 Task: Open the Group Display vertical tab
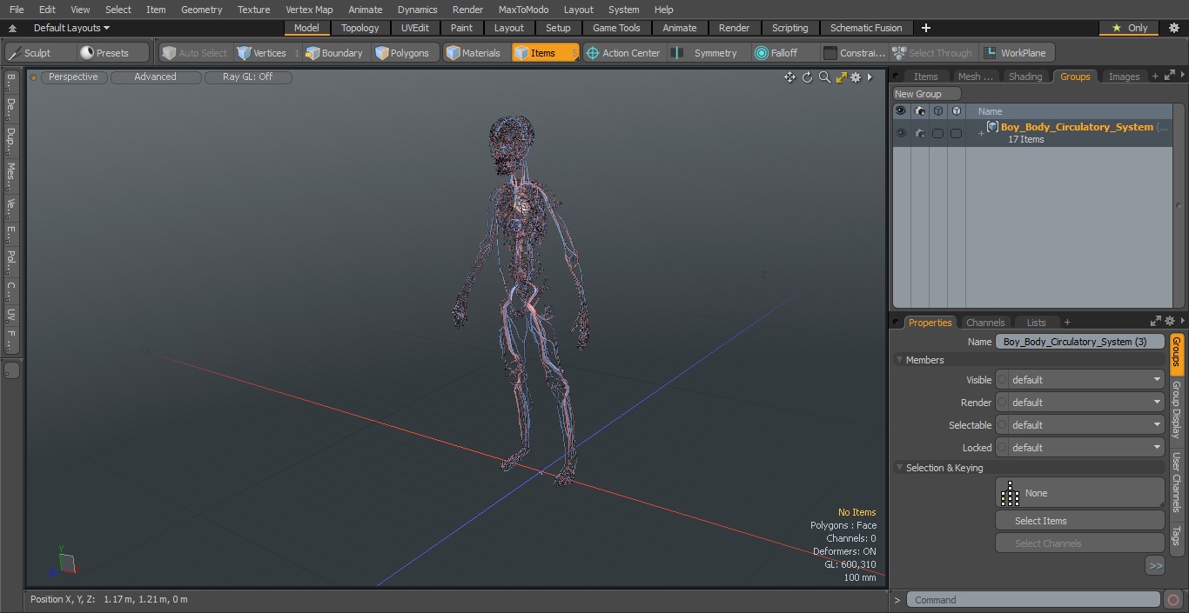point(1176,409)
